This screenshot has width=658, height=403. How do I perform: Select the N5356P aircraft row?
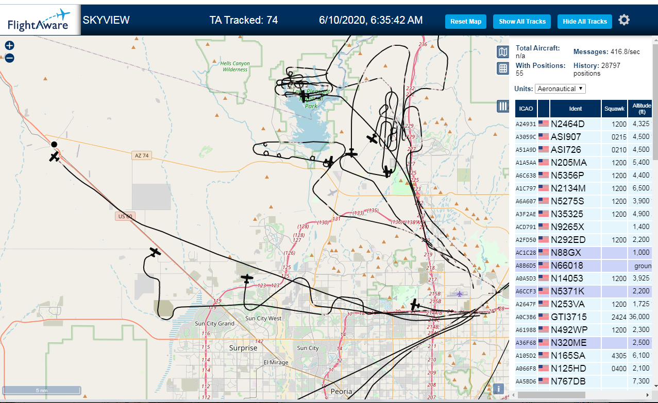click(x=583, y=176)
